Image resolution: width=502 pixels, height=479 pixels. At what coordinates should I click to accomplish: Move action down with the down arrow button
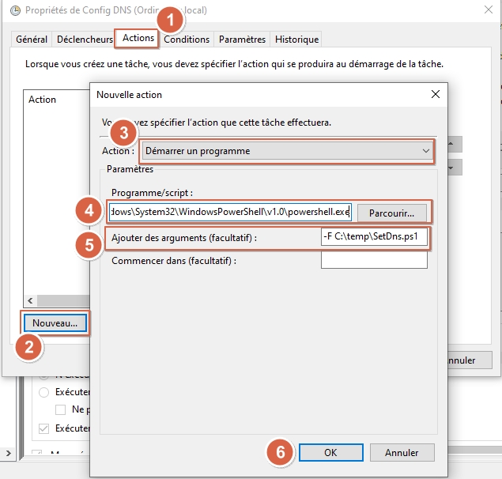tap(455, 168)
